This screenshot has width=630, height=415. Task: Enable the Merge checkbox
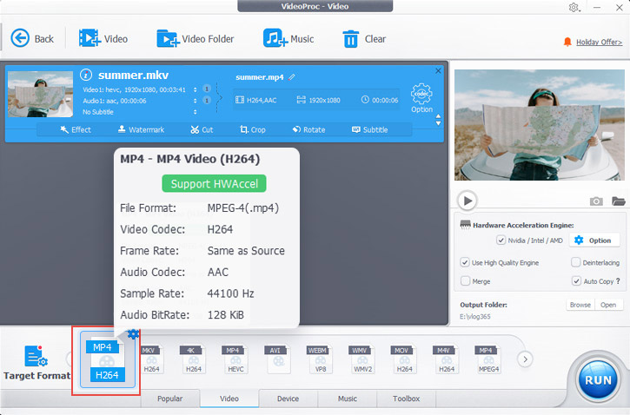[x=465, y=281]
